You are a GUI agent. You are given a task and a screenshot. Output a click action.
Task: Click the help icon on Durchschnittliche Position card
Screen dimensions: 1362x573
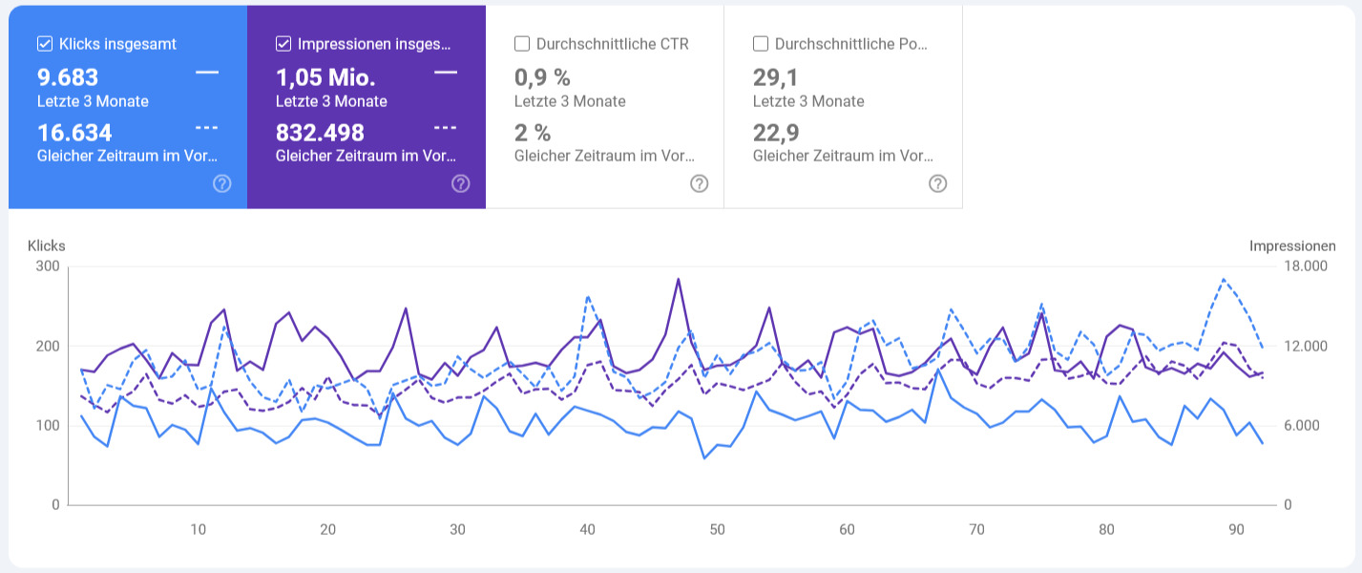coord(937,182)
